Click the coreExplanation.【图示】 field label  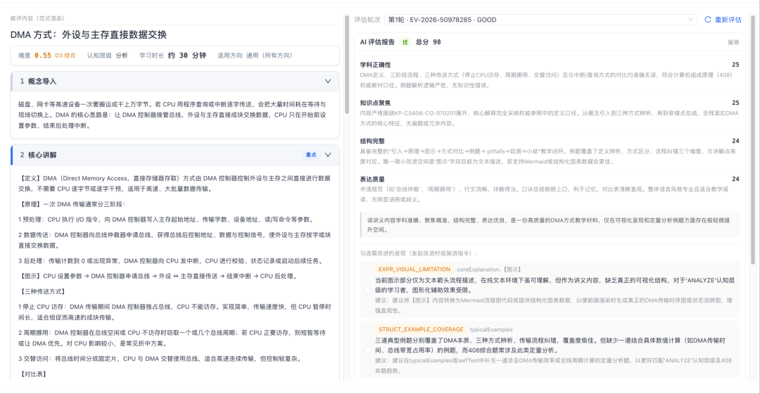490,269
